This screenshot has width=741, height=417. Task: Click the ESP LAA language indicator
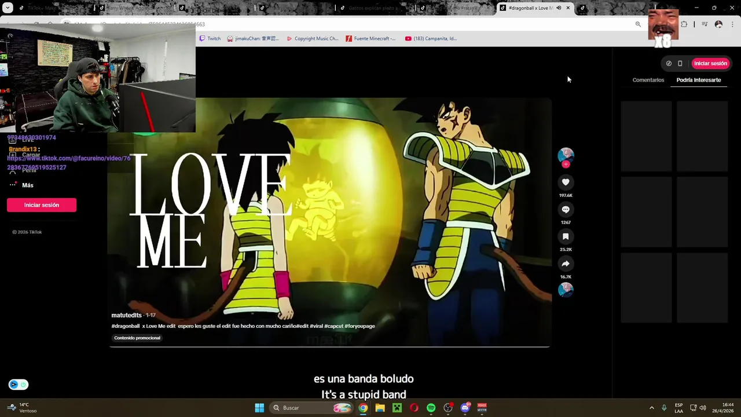tap(678, 408)
